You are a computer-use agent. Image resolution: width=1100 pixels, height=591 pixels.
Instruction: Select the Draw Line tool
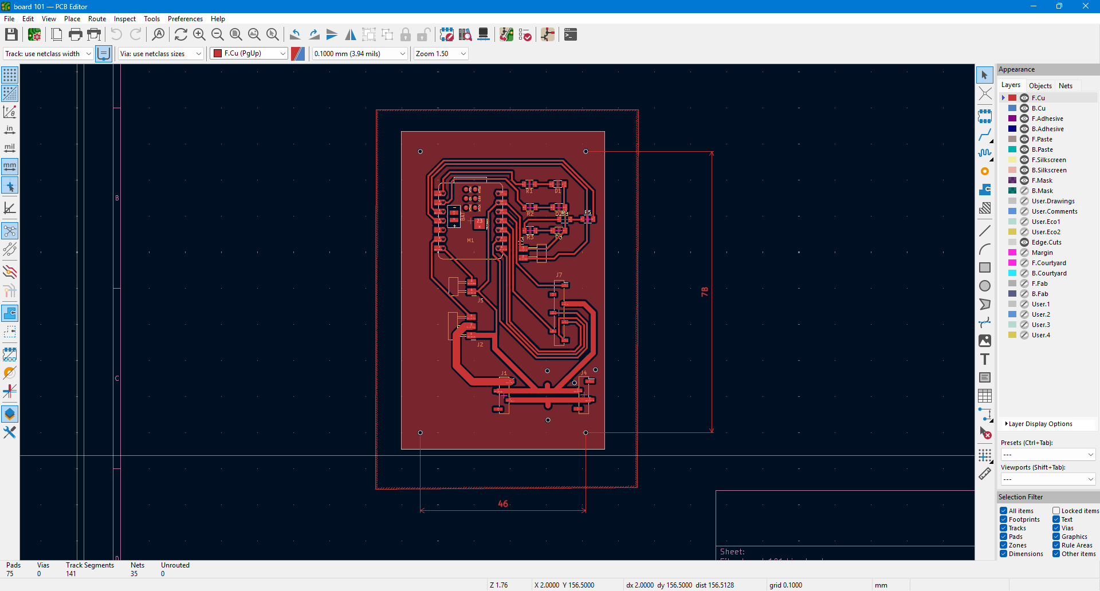[x=985, y=231]
